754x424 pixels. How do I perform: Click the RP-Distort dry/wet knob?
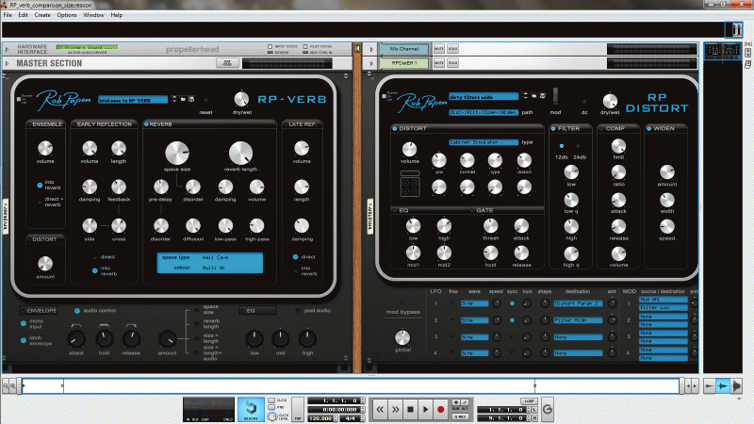click(610, 101)
